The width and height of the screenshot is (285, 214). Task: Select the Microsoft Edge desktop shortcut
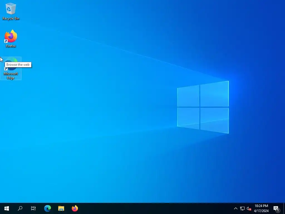click(11, 69)
